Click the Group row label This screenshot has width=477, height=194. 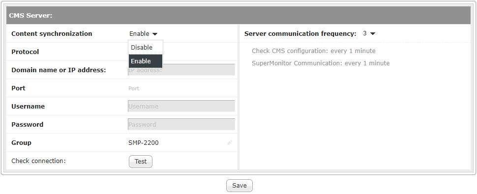pyautogui.click(x=21, y=143)
